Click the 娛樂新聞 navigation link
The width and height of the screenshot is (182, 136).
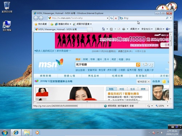[x=45, y=76]
